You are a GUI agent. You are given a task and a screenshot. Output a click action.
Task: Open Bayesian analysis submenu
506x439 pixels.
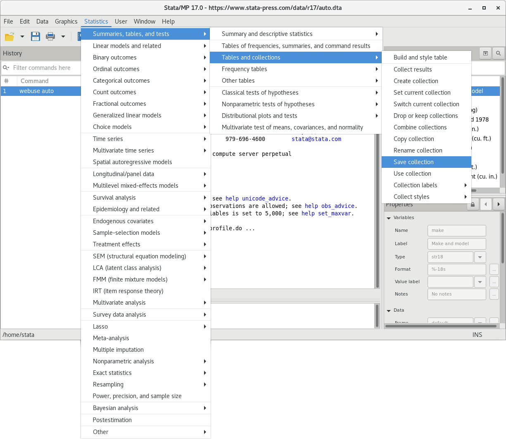pyautogui.click(x=145, y=408)
